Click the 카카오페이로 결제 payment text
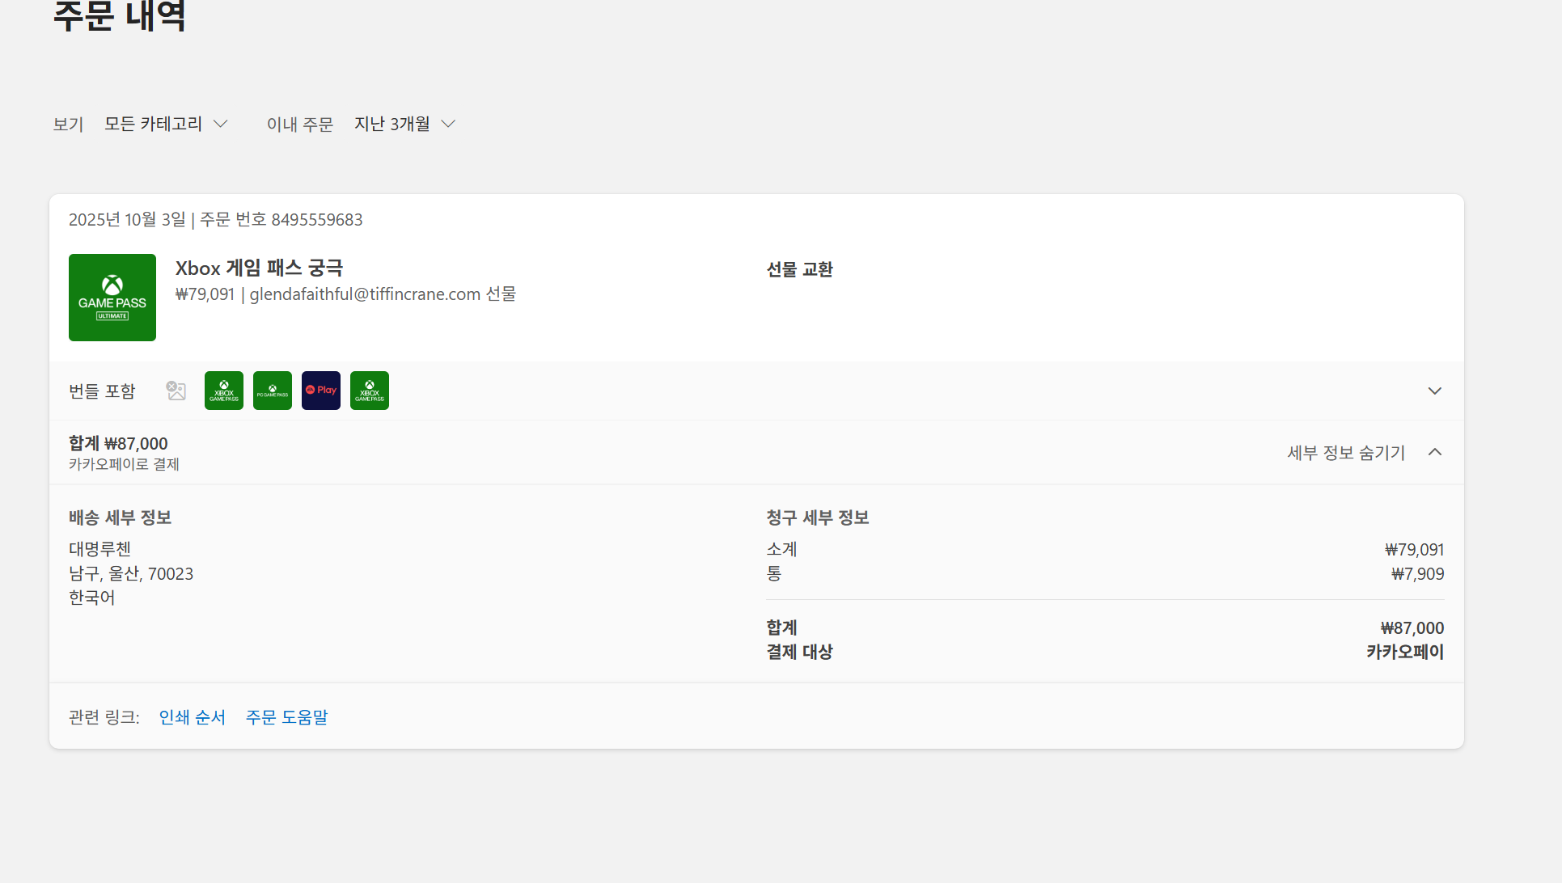 click(124, 464)
